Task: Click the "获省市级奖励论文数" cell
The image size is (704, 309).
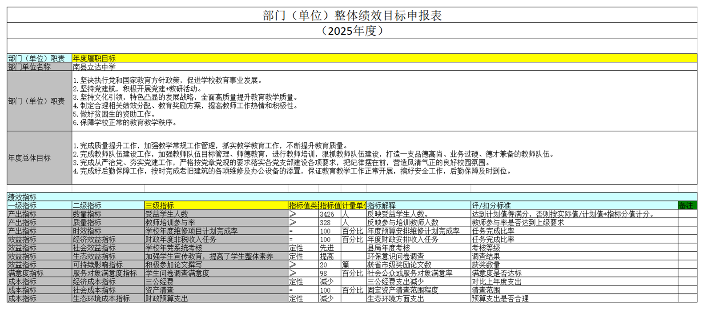Action: (418, 265)
